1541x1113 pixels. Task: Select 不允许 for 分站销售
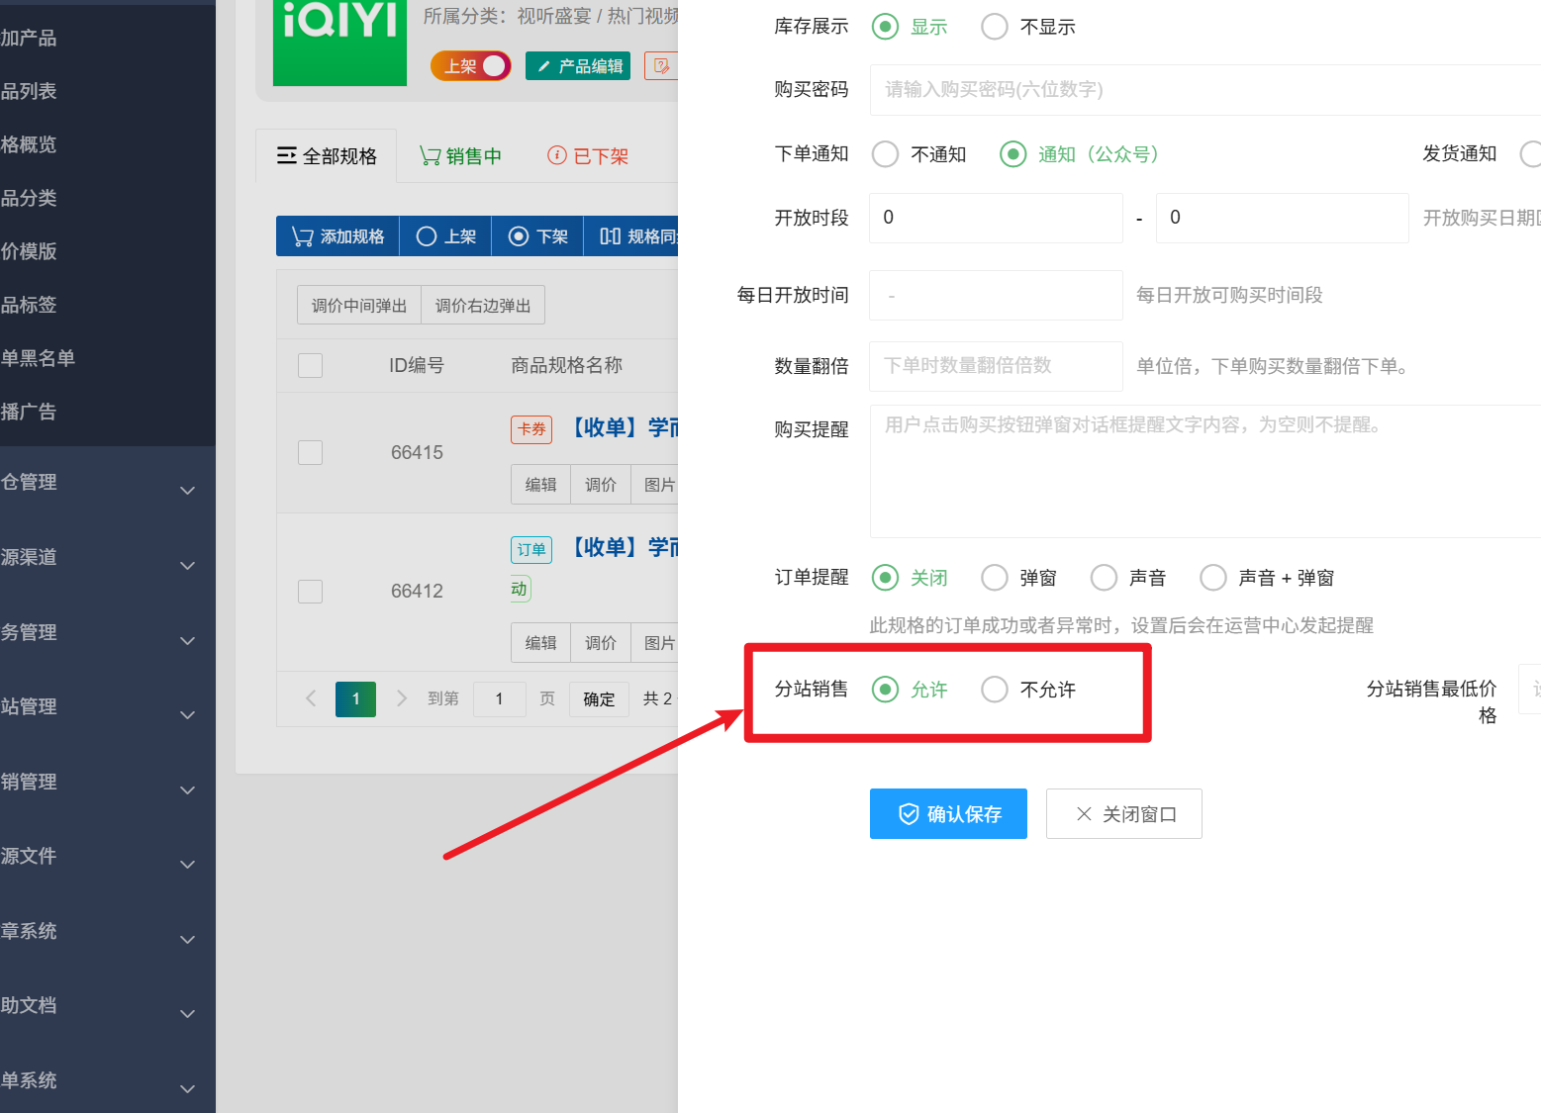coord(1028,690)
